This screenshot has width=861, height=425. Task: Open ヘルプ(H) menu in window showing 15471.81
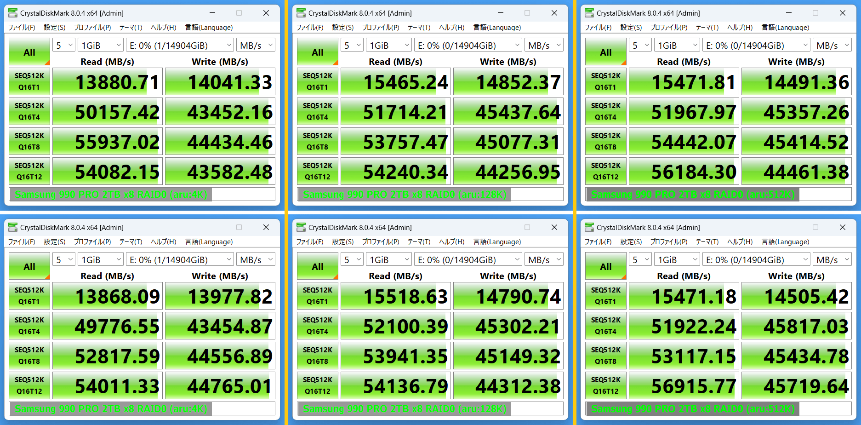[x=740, y=28]
